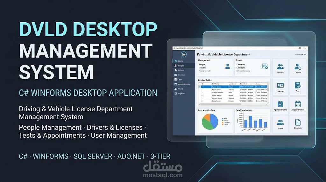Image resolution: width=326 pixels, height=182 pixels.
Task: Click the tallest bar in the bar chart
Action: (x=251, y=122)
